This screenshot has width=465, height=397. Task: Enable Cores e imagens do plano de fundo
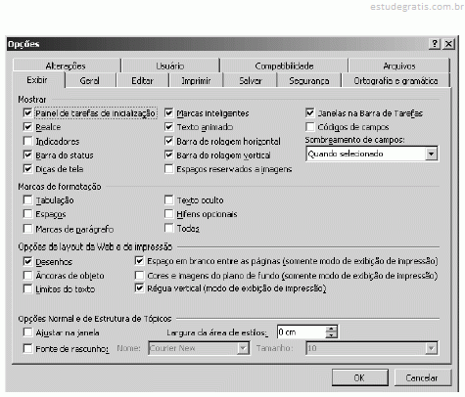tap(139, 276)
